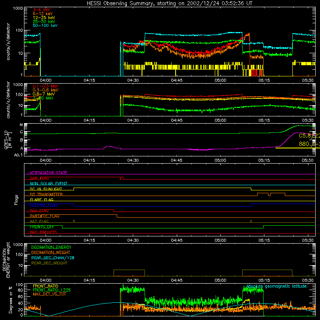Select the SAA_FLAG label
The width and height of the screenshot is (320, 320).
tap(39, 211)
